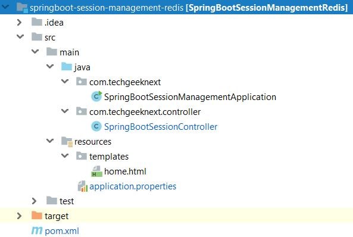The height and width of the screenshot is (237, 353).
Task: Click the class icon of SpringBootSessionController
Action: [x=96, y=126]
